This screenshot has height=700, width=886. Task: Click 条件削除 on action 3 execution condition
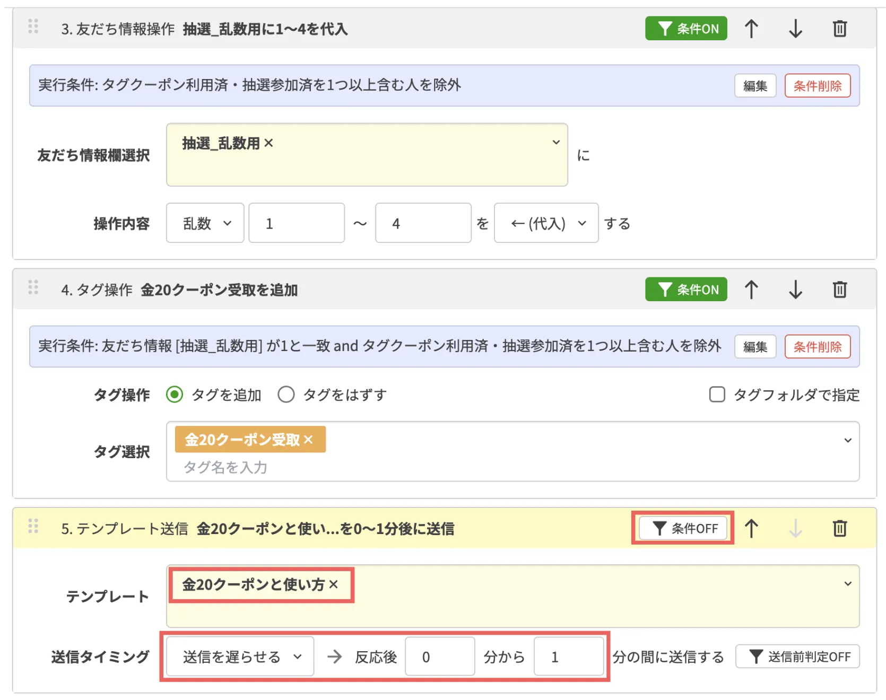tap(818, 86)
